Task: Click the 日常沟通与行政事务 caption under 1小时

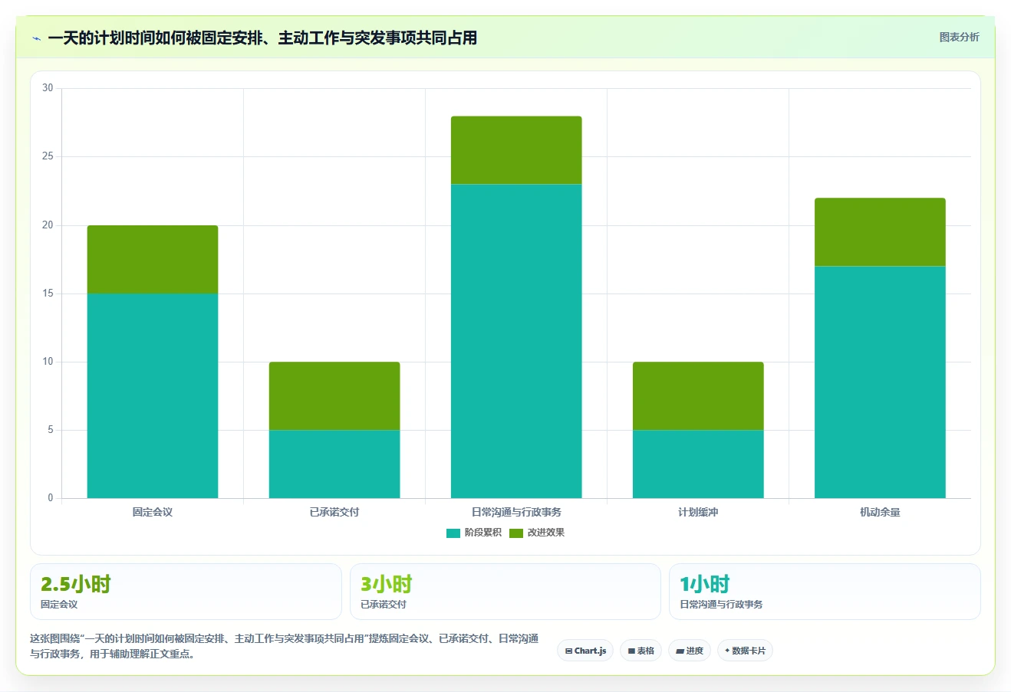Action: tap(721, 605)
